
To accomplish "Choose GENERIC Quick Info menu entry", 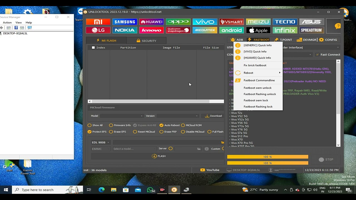I will pyautogui.click(x=258, y=45).
